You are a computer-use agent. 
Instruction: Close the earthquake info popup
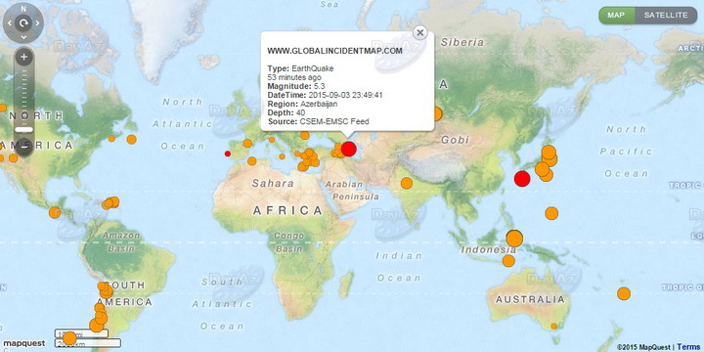[x=419, y=33]
